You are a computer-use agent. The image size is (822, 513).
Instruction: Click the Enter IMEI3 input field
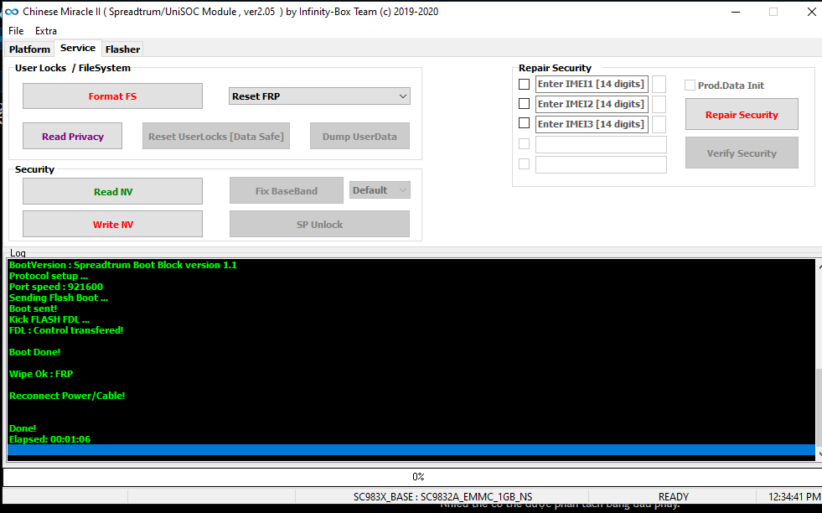[x=592, y=124]
